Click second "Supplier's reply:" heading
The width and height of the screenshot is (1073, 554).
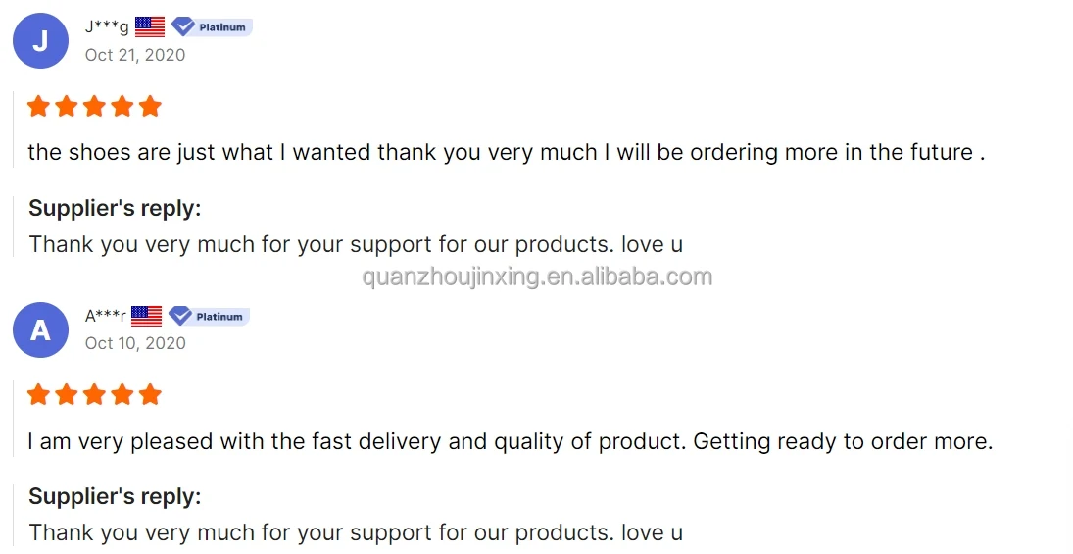point(115,496)
